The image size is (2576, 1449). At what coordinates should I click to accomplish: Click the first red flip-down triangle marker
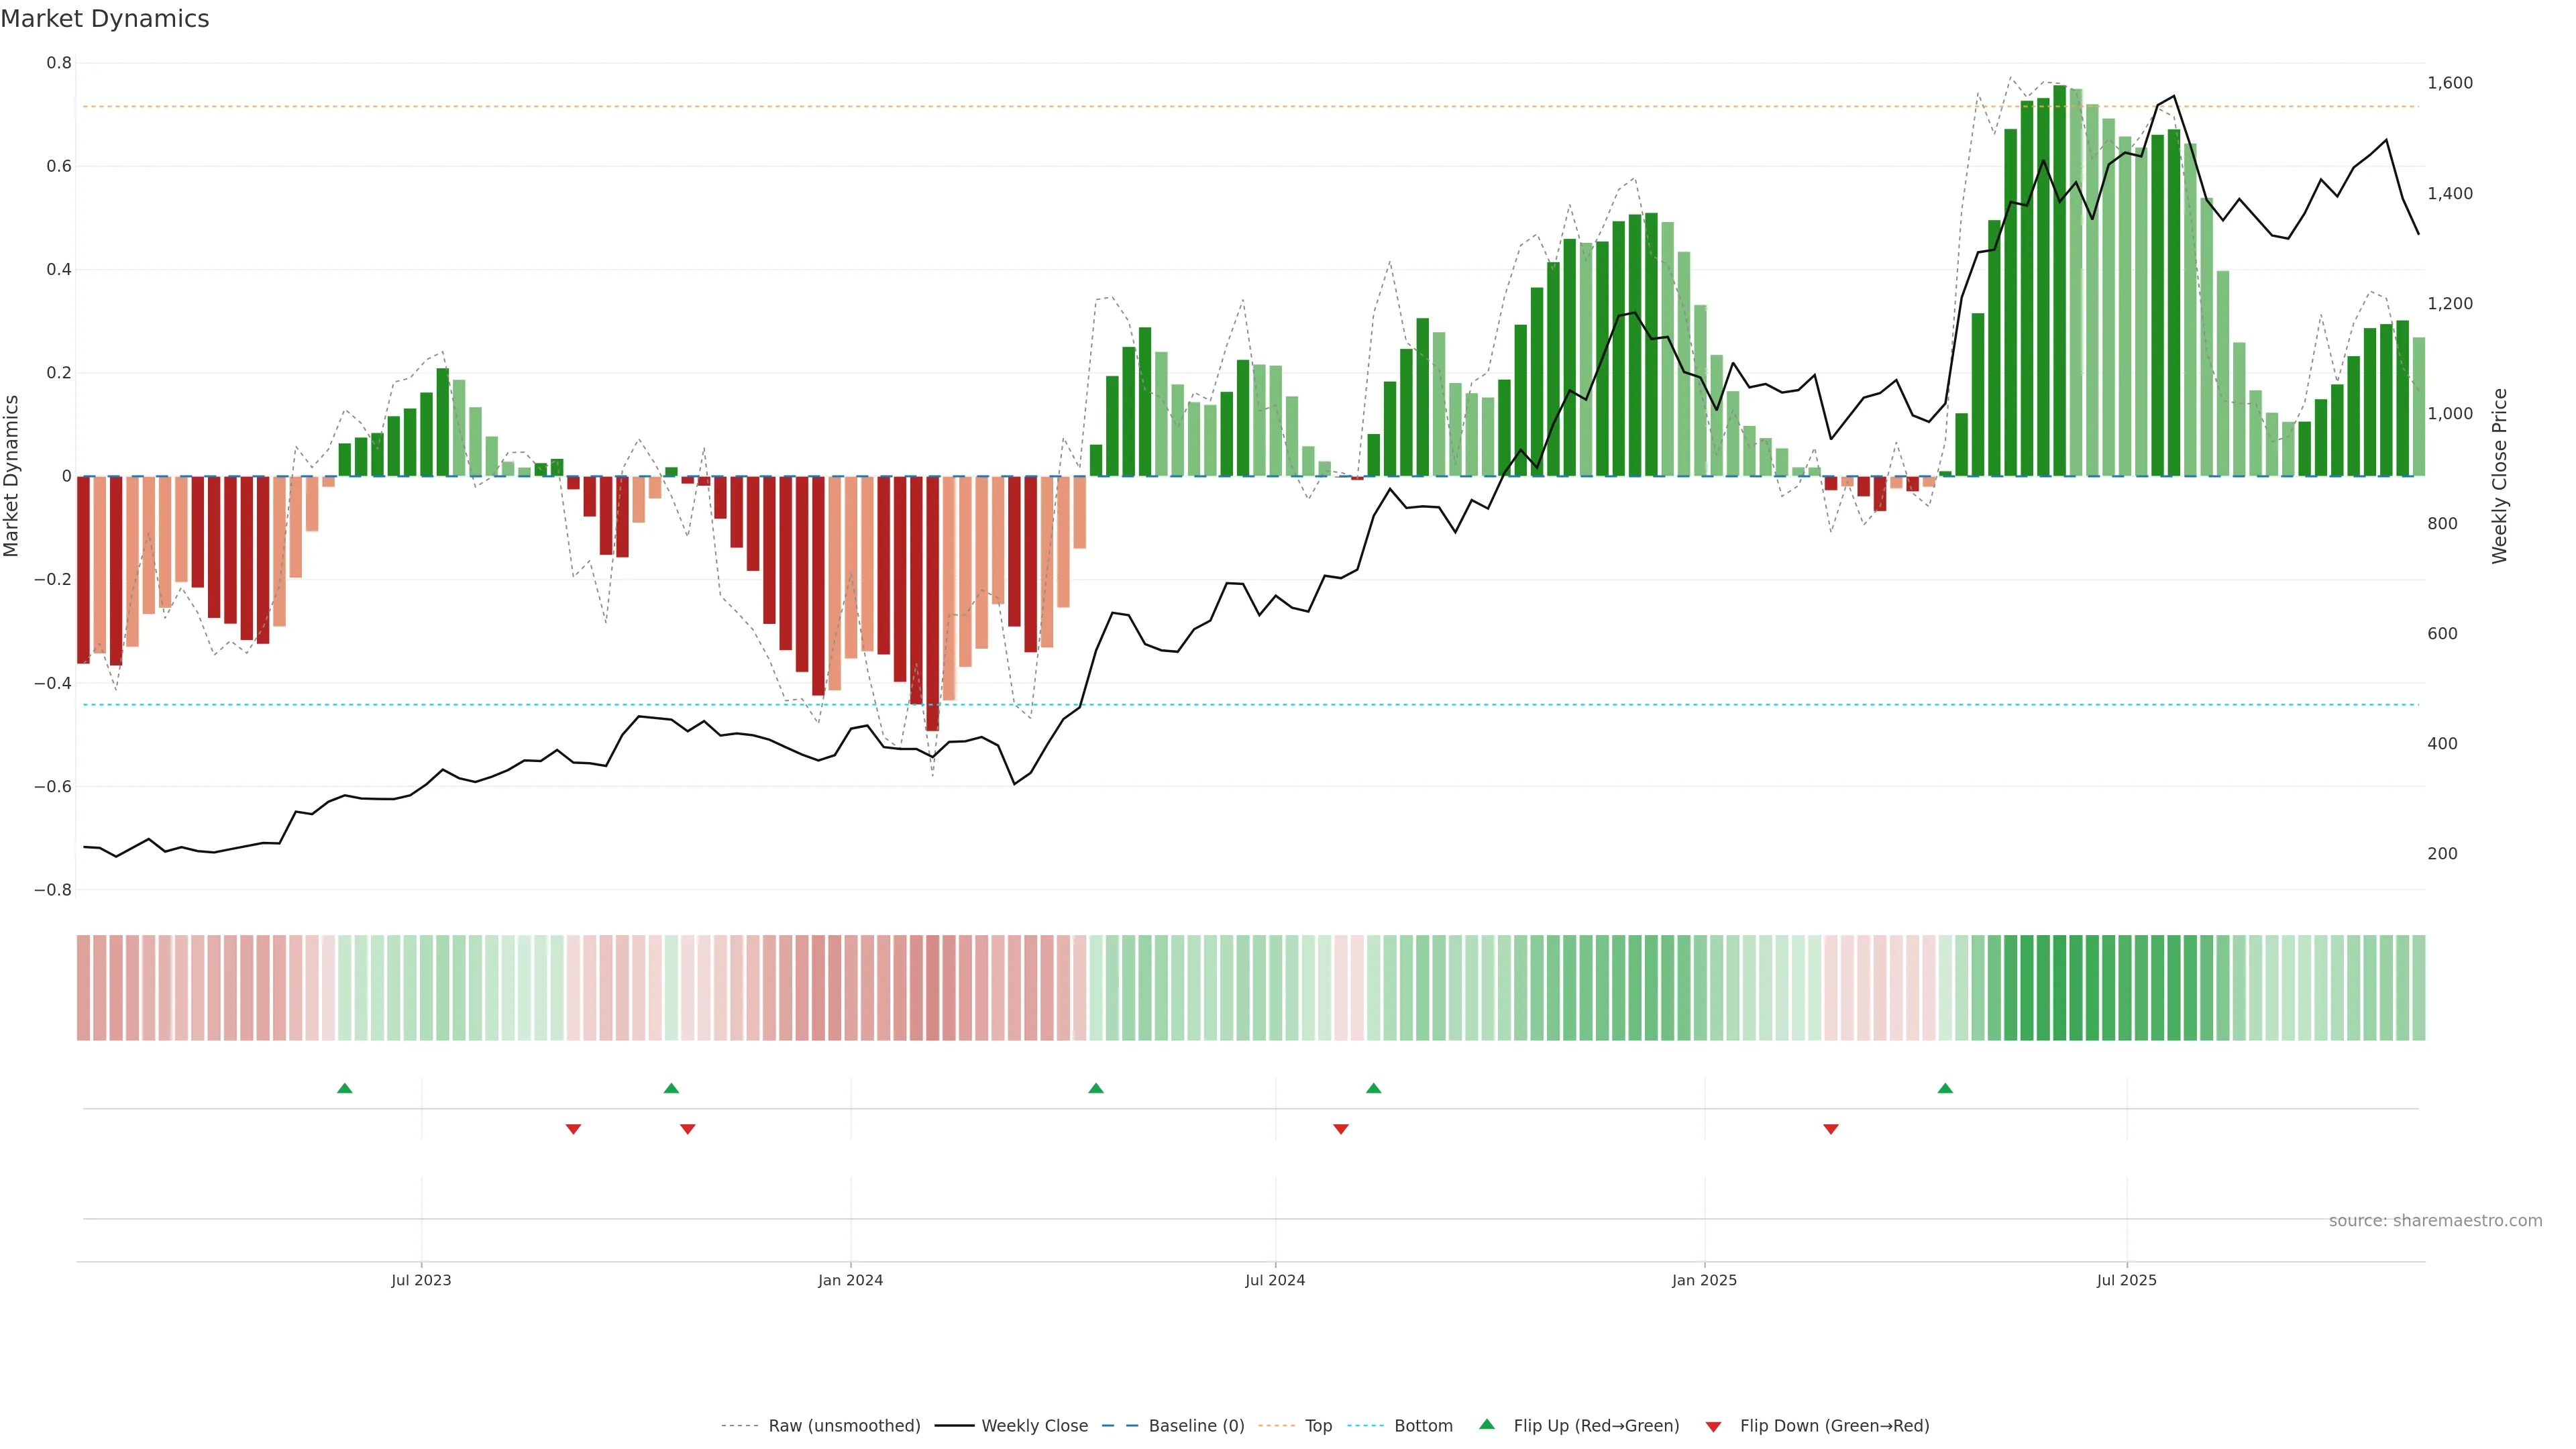[573, 1129]
